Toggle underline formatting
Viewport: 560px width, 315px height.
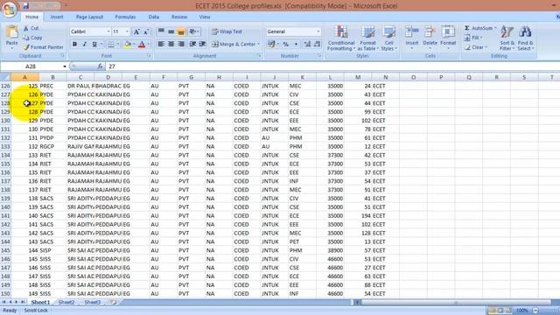coord(94,45)
